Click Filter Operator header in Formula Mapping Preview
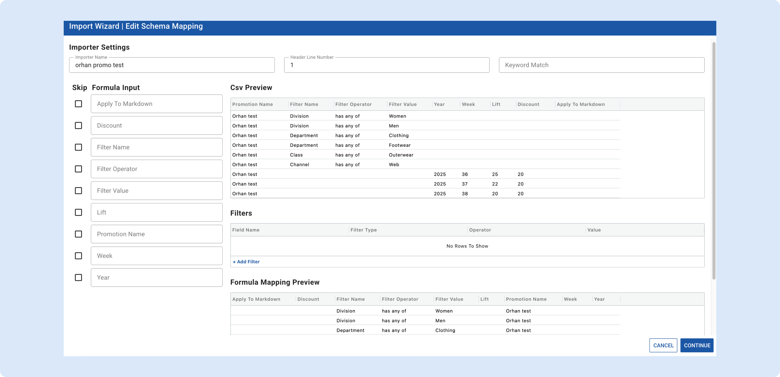 tap(400, 299)
